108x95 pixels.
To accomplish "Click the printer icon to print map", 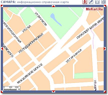I will (x=103, y=2).
